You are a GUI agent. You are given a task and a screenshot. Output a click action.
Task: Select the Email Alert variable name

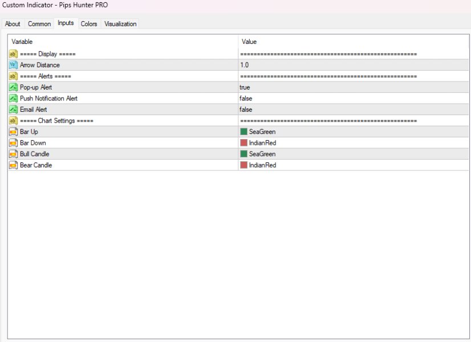[x=33, y=109]
